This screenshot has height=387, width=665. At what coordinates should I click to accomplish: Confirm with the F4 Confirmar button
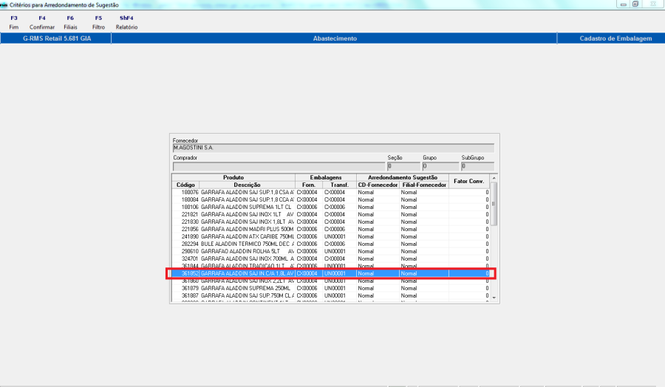pos(42,22)
